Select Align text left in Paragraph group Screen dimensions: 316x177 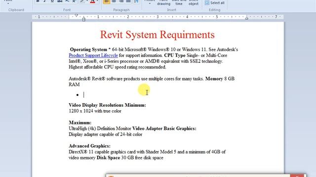coord(107,1)
